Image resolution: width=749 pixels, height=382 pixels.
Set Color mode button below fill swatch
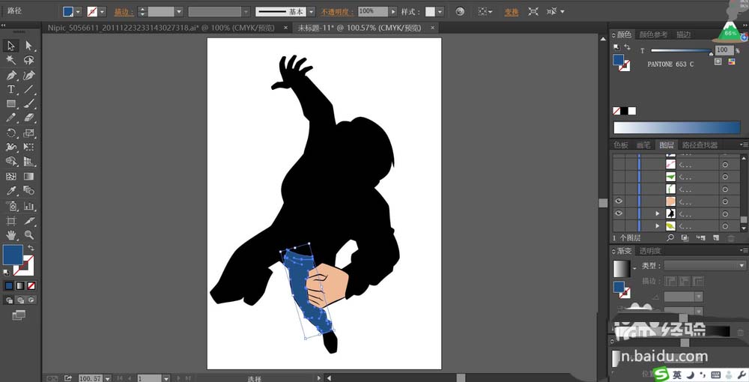point(9,285)
